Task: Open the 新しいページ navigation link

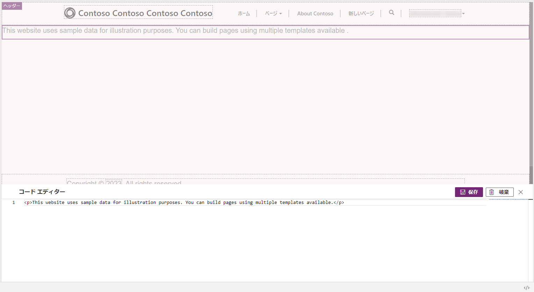Action: [361, 13]
